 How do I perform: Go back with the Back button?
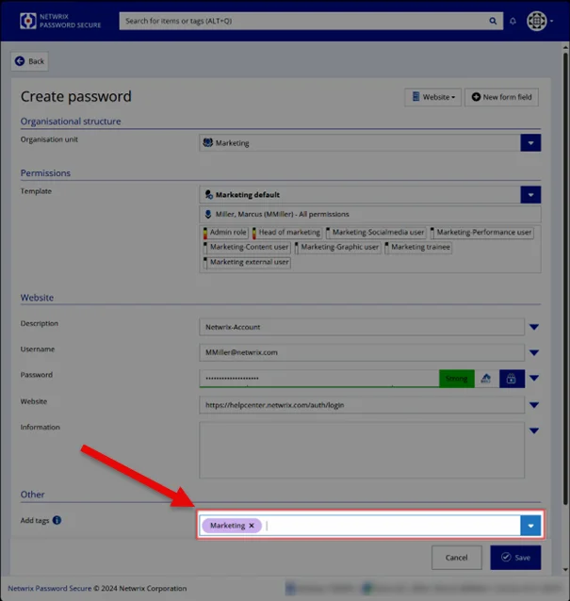[29, 61]
